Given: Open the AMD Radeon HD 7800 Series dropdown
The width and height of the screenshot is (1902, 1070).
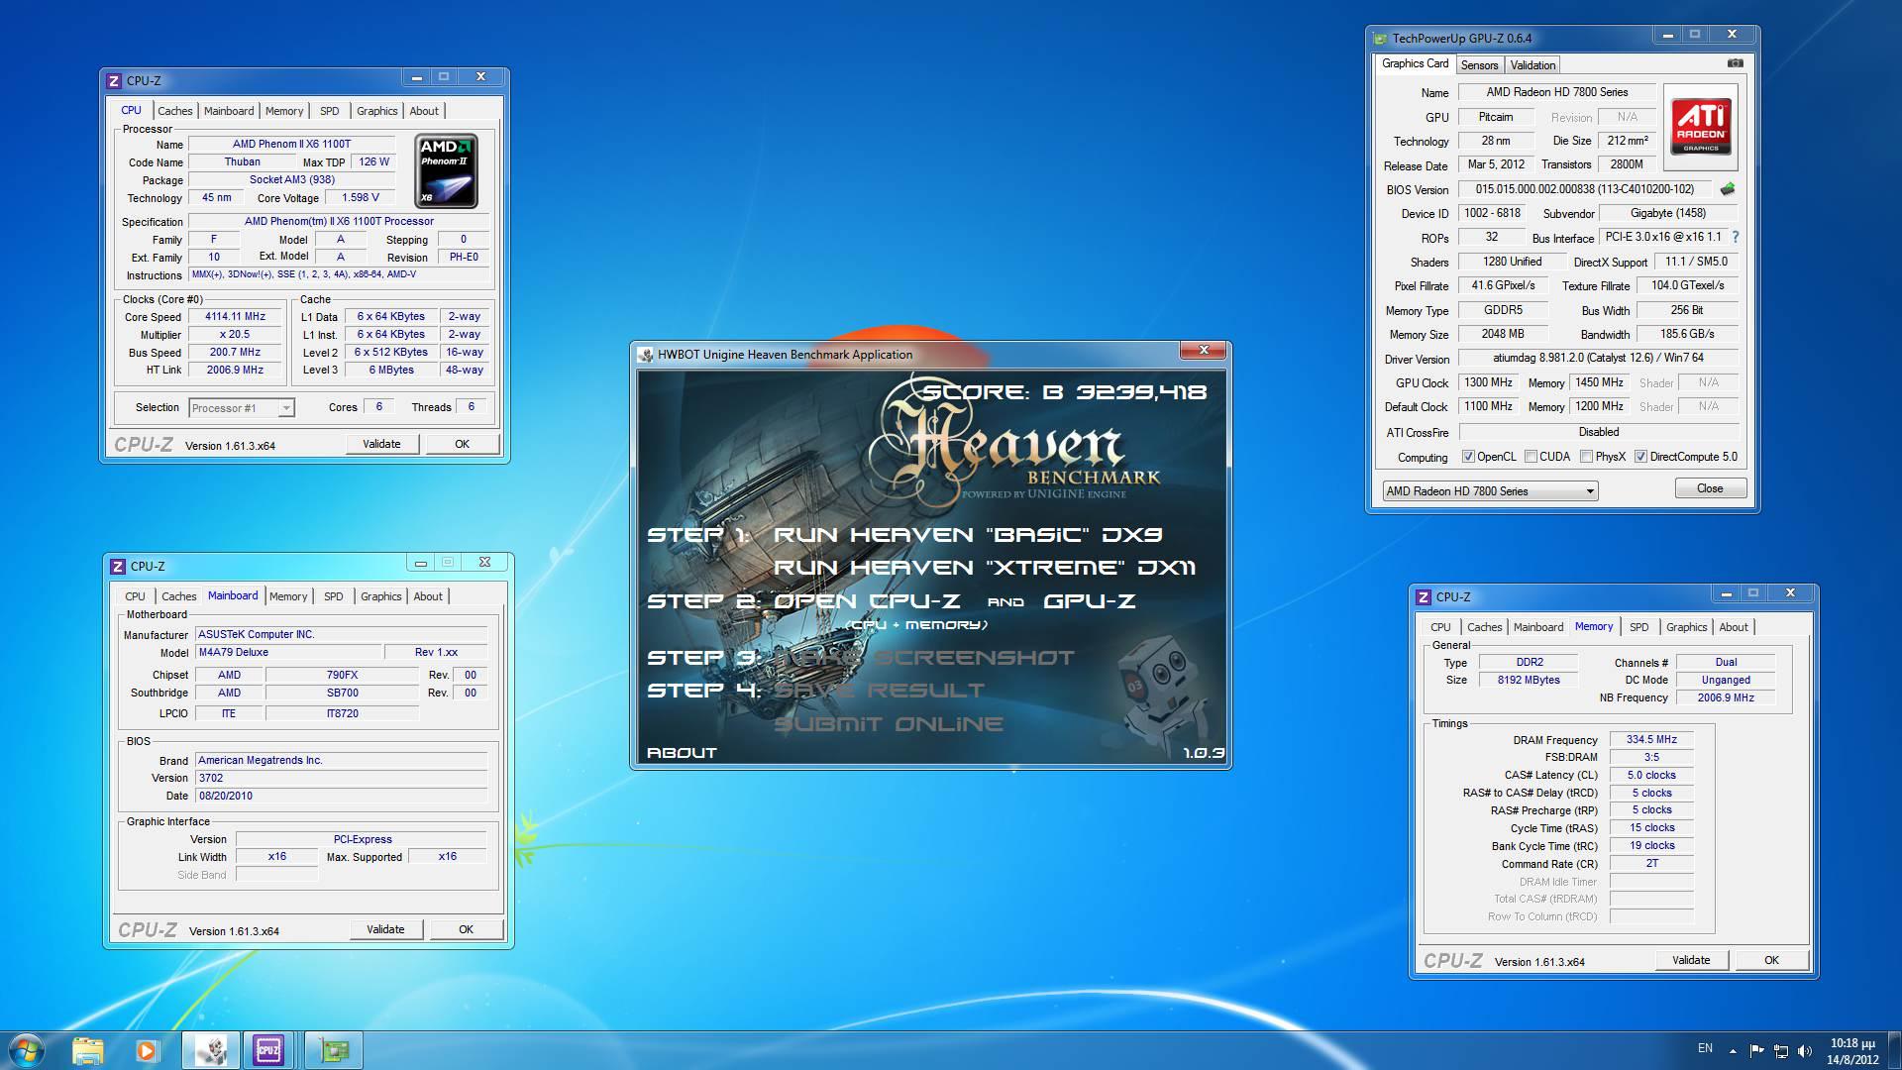Looking at the screenshot, I should (x=1490, y=491).
